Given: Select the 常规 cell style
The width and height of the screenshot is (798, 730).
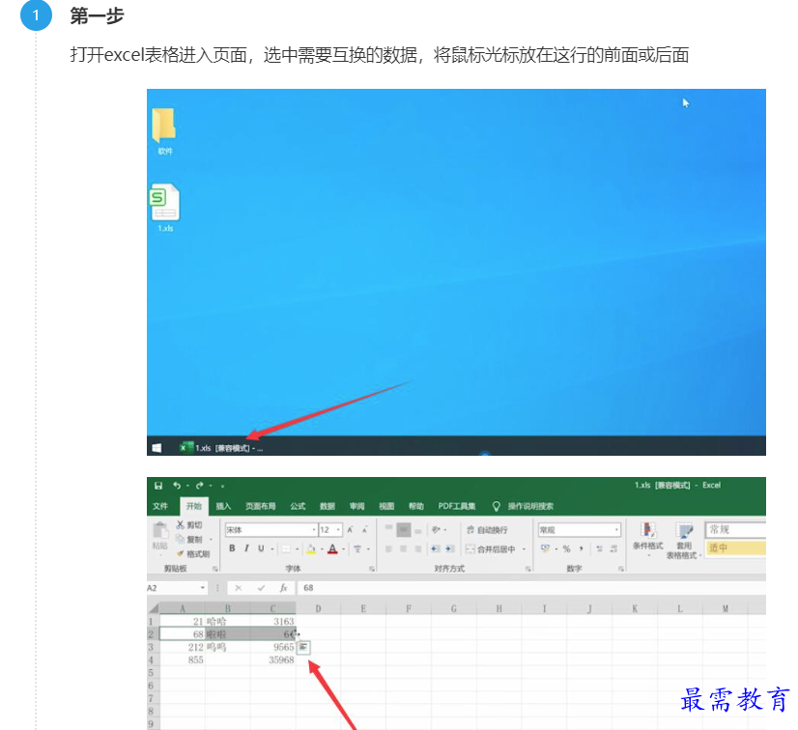Looking at the screenshot, I should 735,529.
